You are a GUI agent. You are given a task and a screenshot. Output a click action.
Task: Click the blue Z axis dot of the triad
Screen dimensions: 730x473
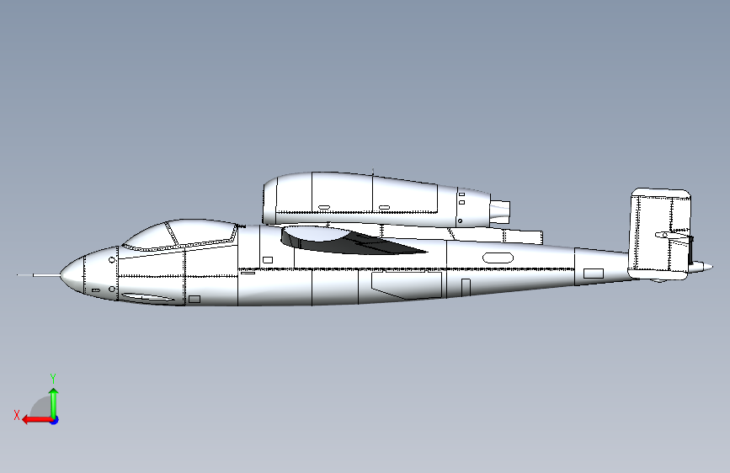coord(55,420)
